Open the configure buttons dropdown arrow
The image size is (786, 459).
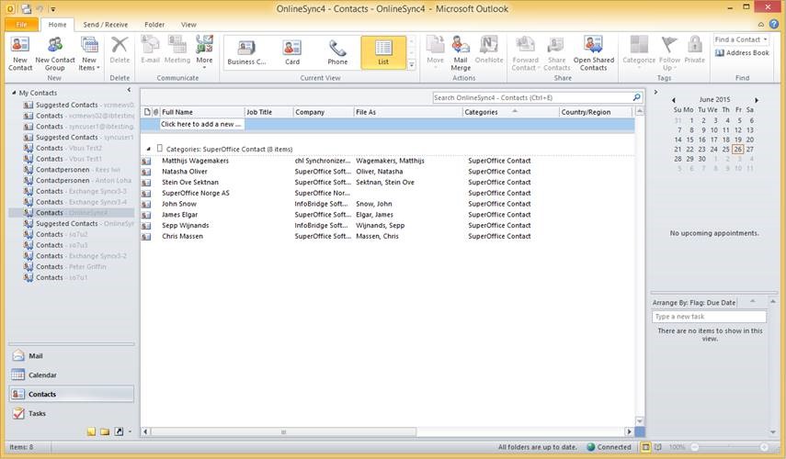[x=131, y=431]
